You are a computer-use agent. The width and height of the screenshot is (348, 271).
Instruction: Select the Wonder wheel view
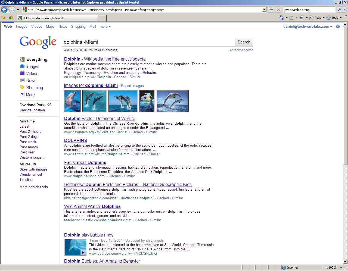tap(31, 175)
